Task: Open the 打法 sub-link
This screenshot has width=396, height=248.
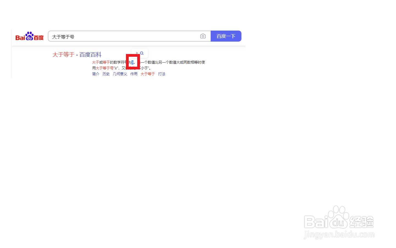Action: [x=162, y=74]
